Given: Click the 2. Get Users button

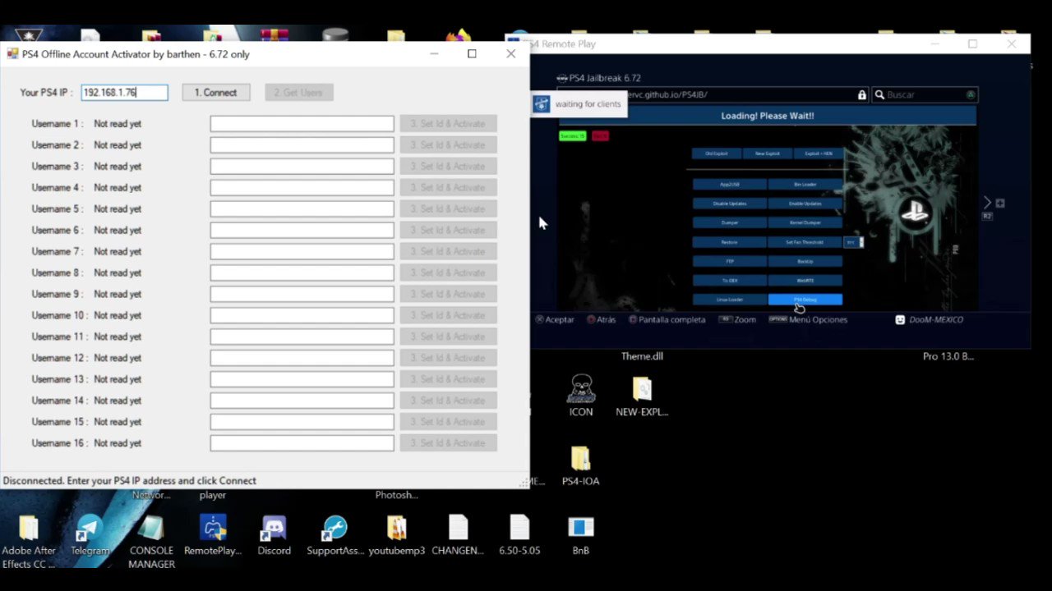Looking at the screenshot, I should click(x=299, y=93).
